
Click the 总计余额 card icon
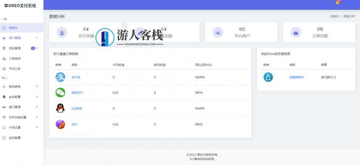(x=62, y=32)
